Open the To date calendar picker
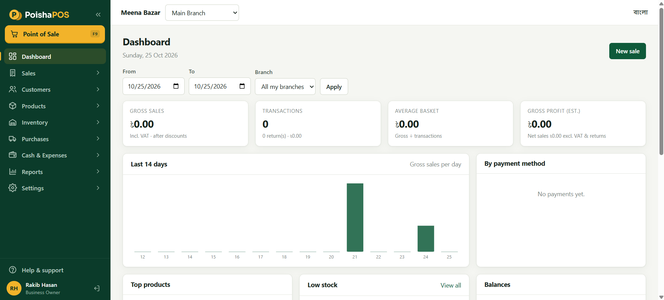 (242, 86)
